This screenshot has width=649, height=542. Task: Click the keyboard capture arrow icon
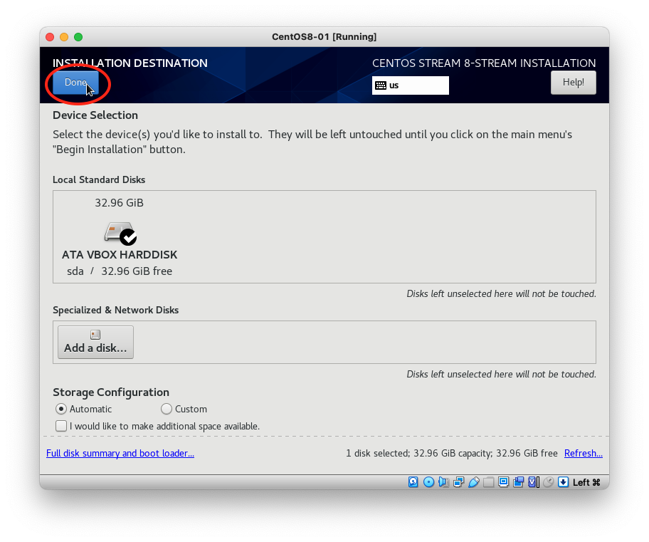(x=564, y=482)
